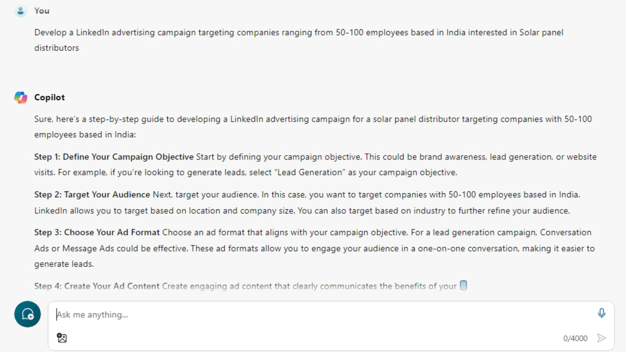Click the send message arrow icon
Image resolution: width=626 pixels, height=352 pixels.
click(602, 338)
